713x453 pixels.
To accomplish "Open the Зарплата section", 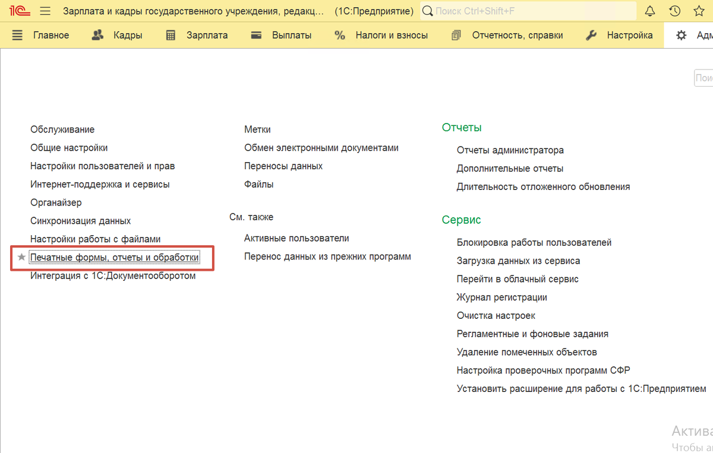I will [207, 35].
